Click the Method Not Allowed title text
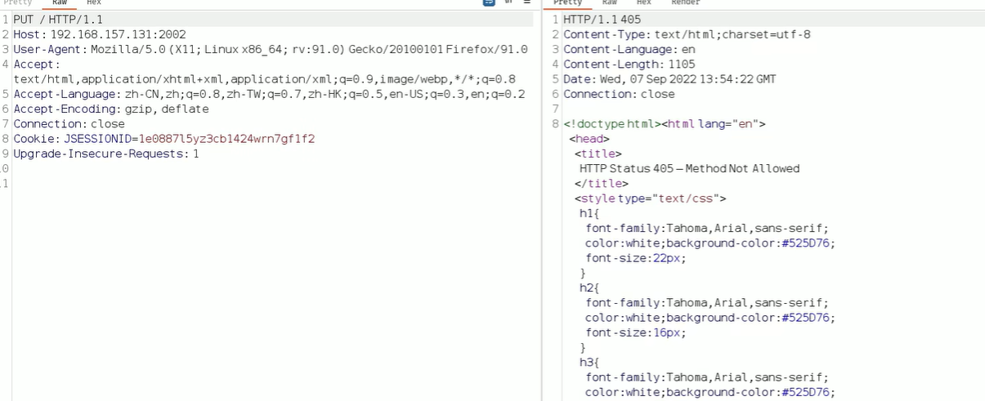 [x=742, y=168]
